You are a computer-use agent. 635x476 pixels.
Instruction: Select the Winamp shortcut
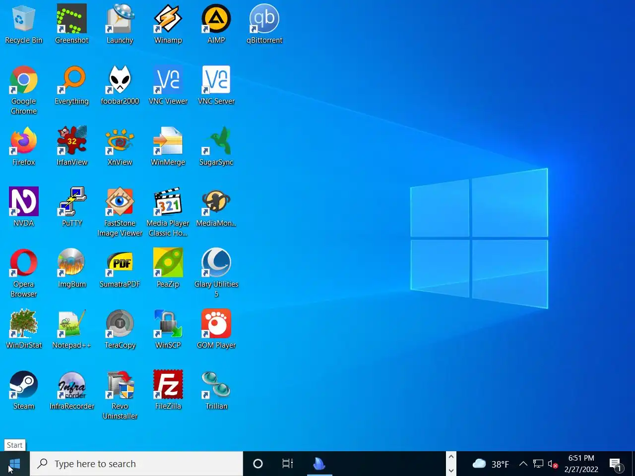(x=168, y=24)
